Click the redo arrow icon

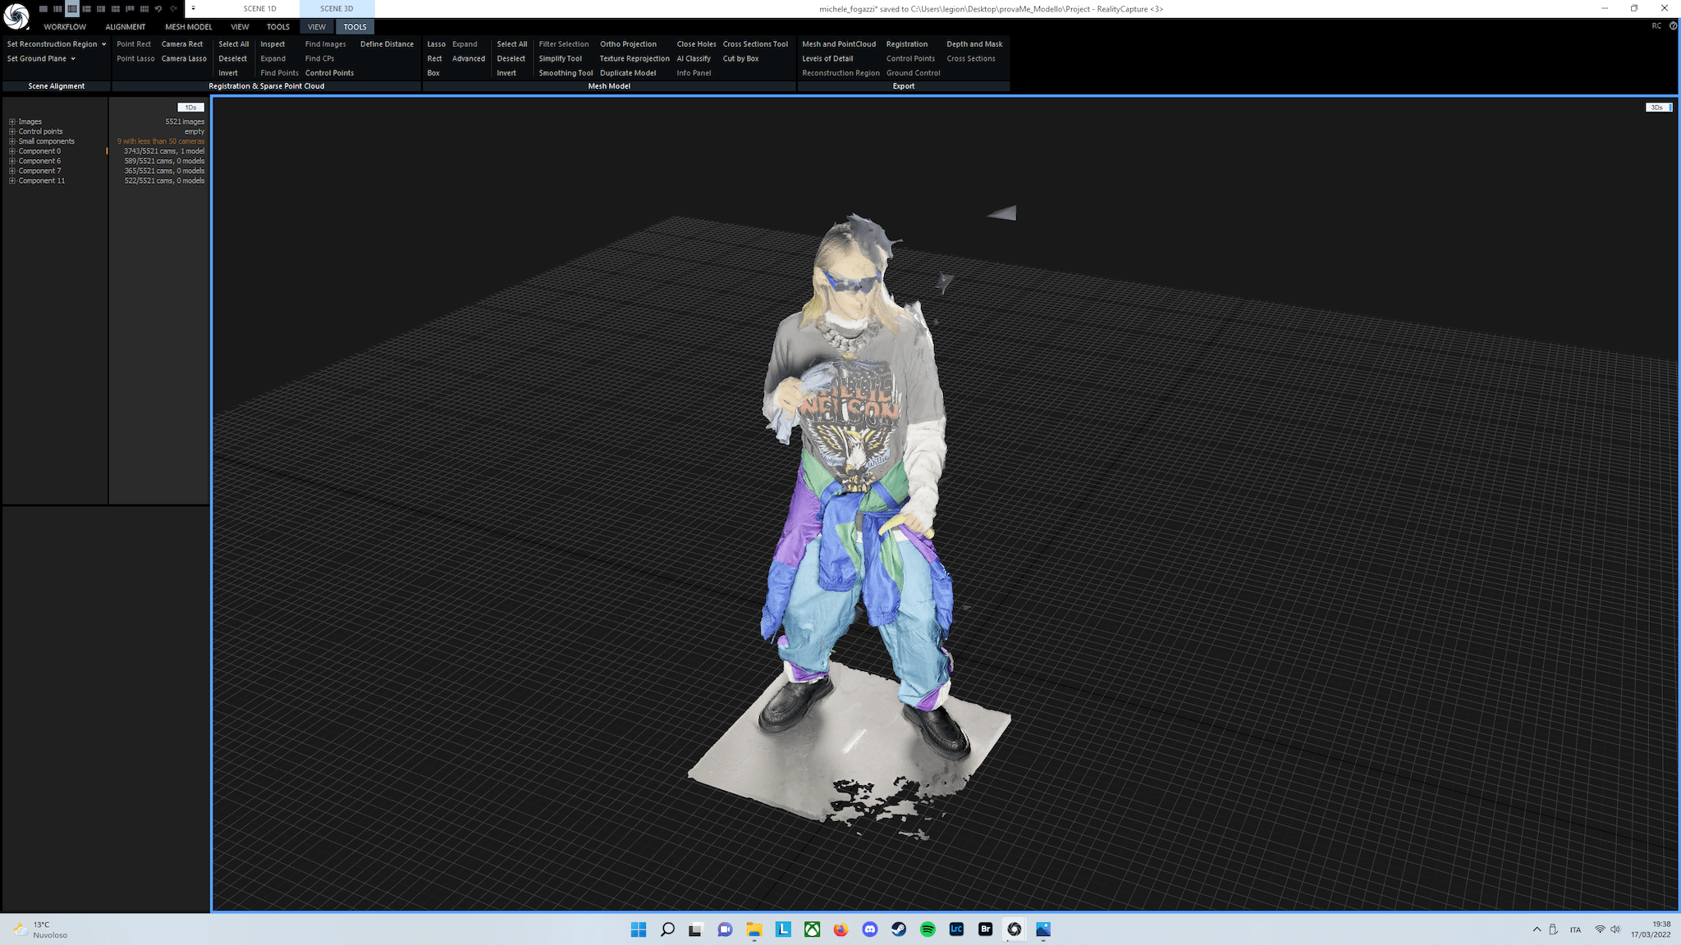(173, 9)
